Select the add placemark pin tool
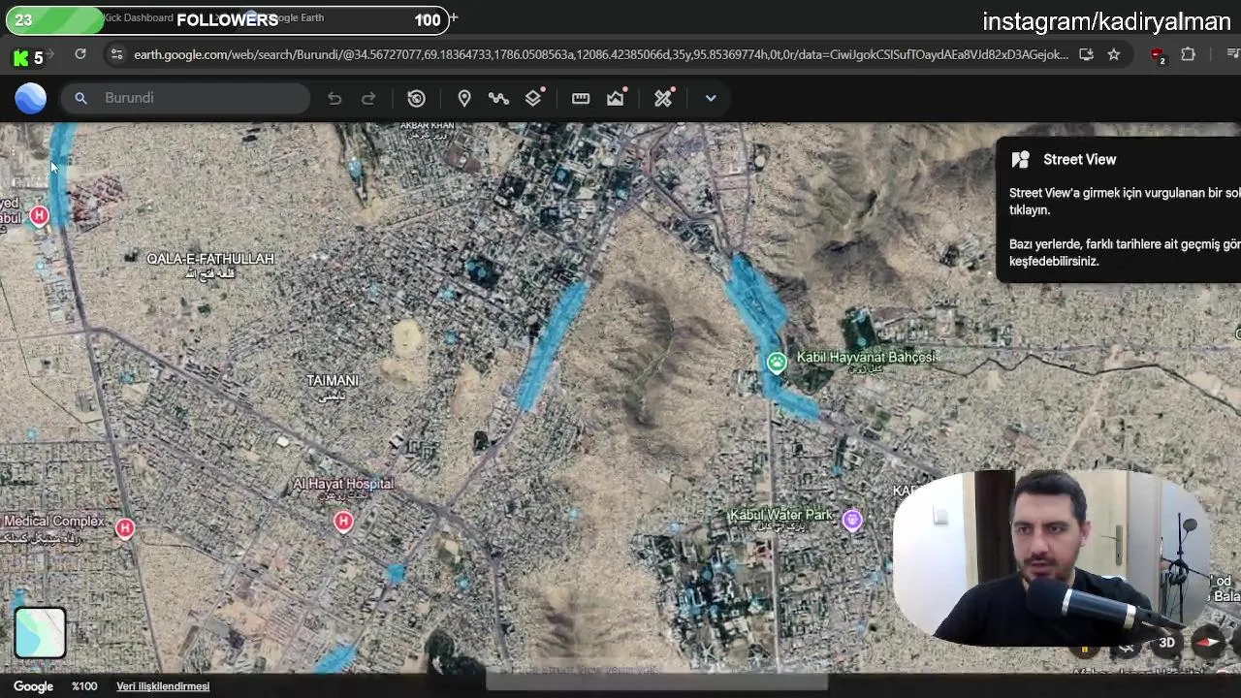This screenshot has height=698, width=1241. pos(464,98)
